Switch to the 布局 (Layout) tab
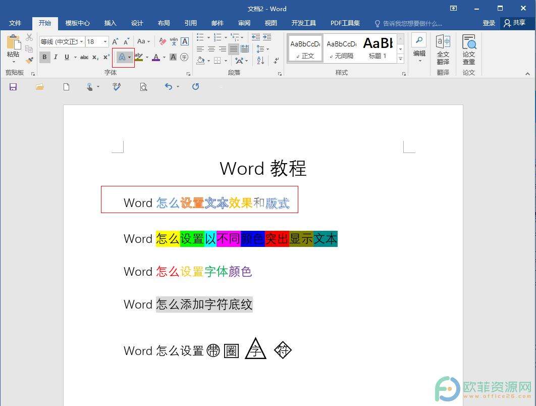 pos(164,23)
